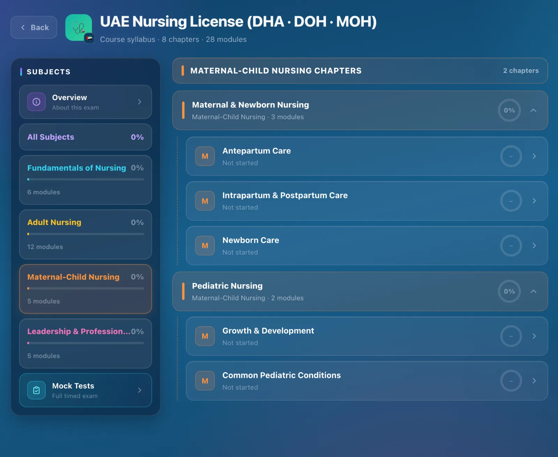Go back using the Back button
This screenshot has width=558, height=457.
click(34, 27)
